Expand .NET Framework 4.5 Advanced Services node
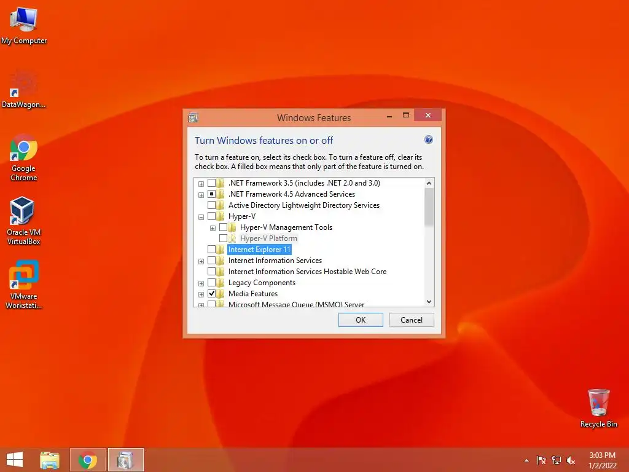Viewport: 629px width, 472px height. [201, 195]
